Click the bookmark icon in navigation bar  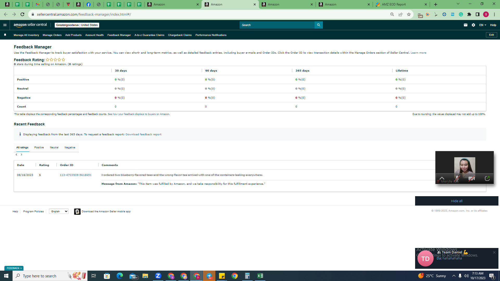[5, 35]
